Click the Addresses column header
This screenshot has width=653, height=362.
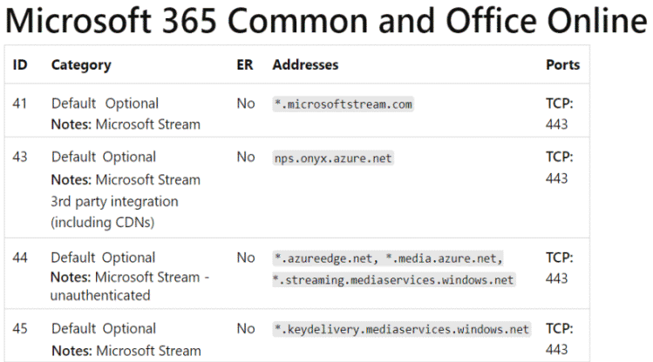click(x=305, y=65)
